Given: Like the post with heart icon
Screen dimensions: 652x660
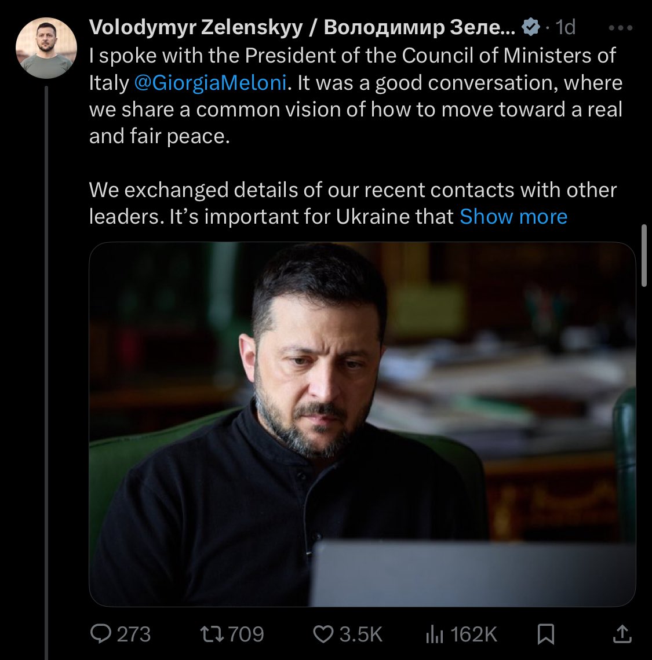Looking at the screenshot, I should tap(323, 634).
